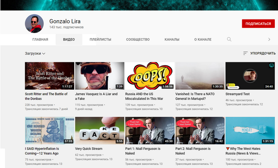Open the КАНАЛЫ tab

[x=172, y=39]
